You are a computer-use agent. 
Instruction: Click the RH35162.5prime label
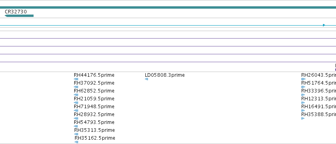click(x=95, y=138)
